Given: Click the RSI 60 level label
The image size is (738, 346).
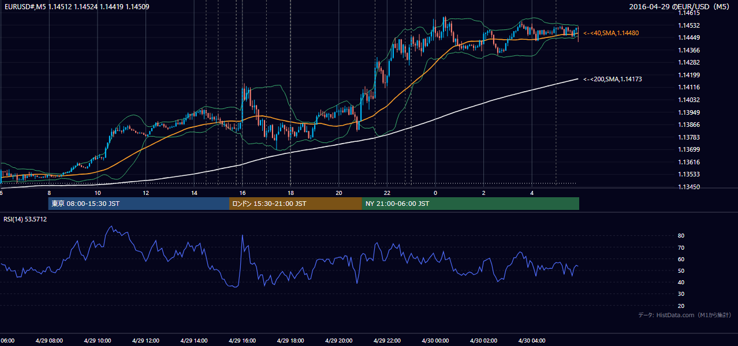Looking at the screenshot, I should coord(681,259).
